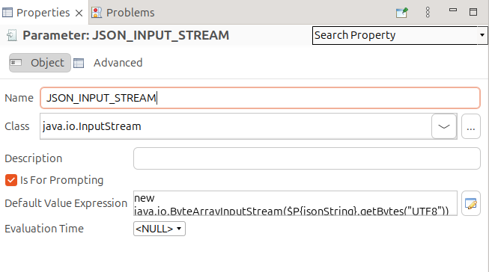The image size is (489, 272).
Task: Open the three-dot view menu
Action: (428, 13)
